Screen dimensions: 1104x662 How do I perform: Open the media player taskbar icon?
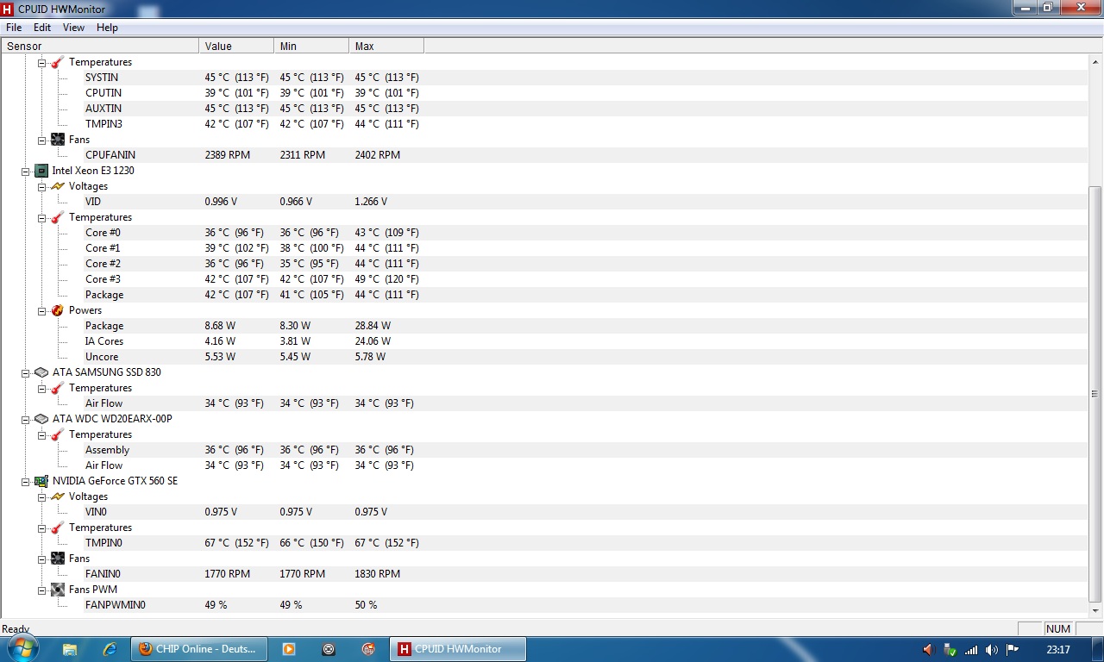point(289,649)
